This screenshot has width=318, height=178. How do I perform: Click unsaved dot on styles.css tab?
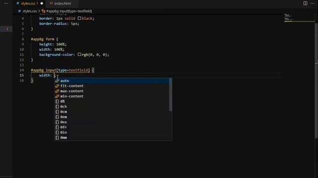click(x=42, y=3)
